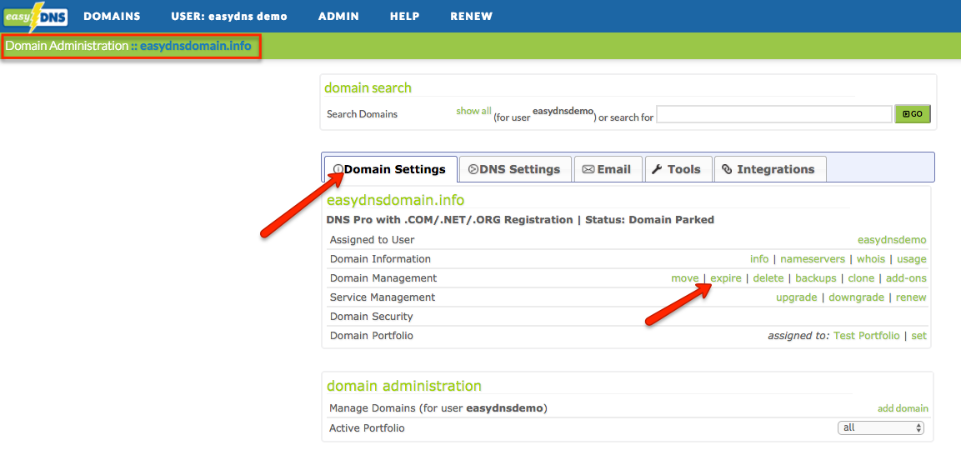Switch to the Tools tab

pyautogui.click(x=678, y=169)
